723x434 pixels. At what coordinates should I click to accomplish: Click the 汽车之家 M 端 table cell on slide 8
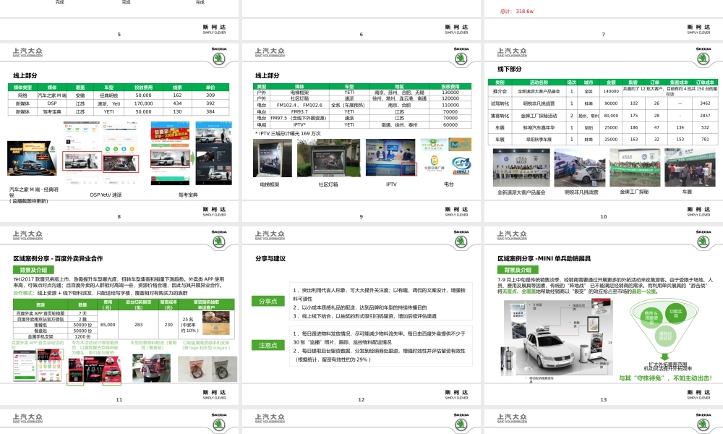pos(52,95)
